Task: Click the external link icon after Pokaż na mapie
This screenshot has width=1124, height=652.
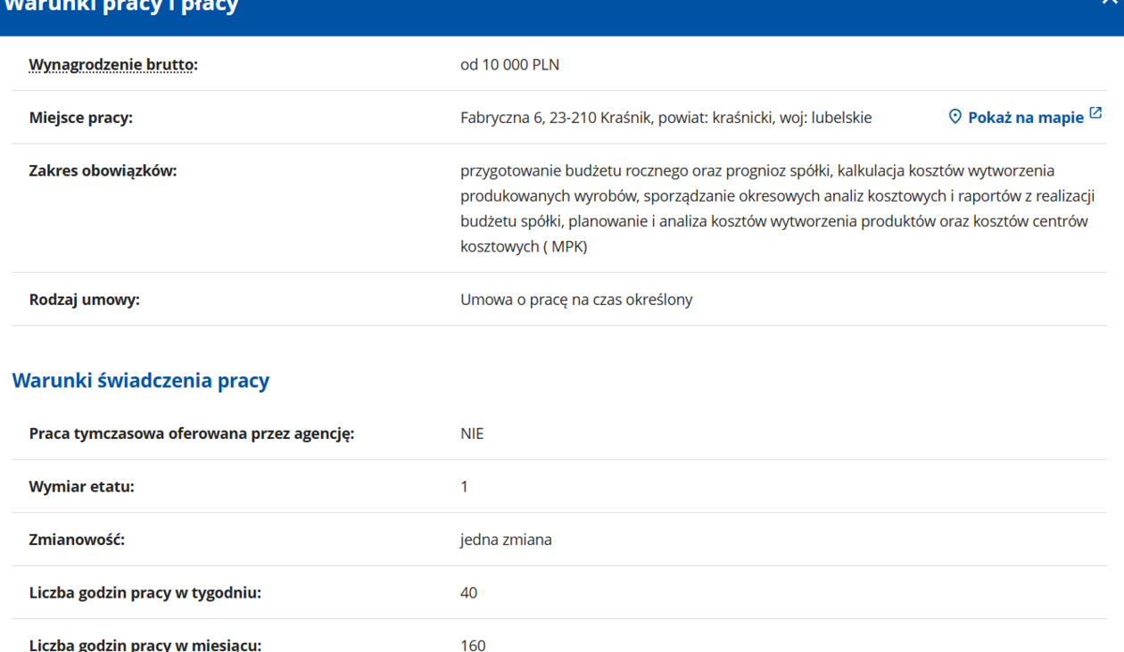Action: (x=1095, y=114)
